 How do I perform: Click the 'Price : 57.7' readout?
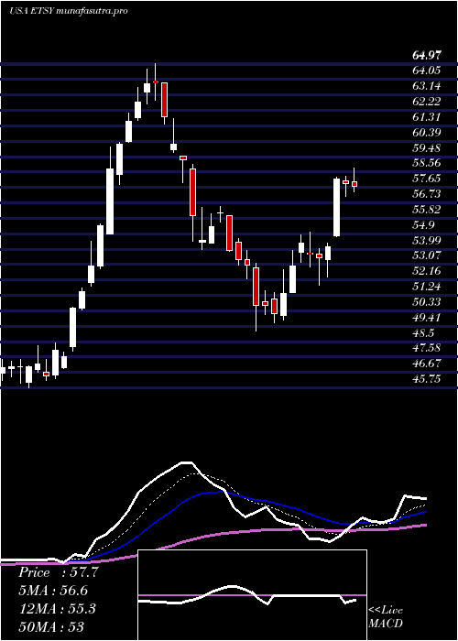point(59,572)
